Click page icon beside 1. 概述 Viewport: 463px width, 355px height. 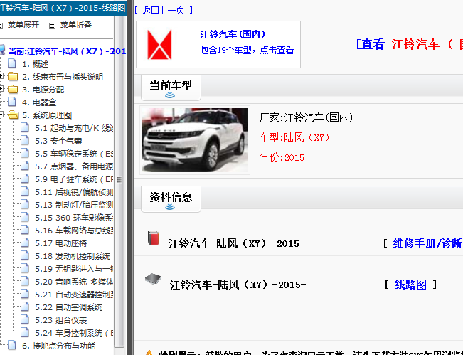click(12, 63)
